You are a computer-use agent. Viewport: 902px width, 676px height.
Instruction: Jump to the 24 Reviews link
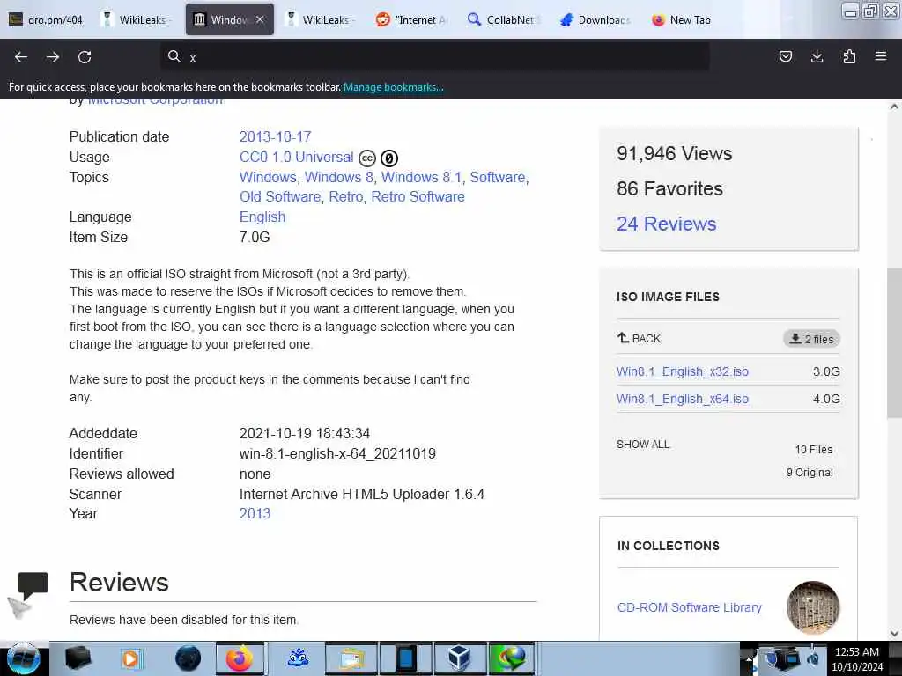click(666, 224)
